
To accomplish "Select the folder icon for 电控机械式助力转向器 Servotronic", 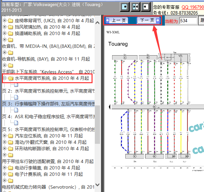I will pyautogui.click(x=10, y=181).
